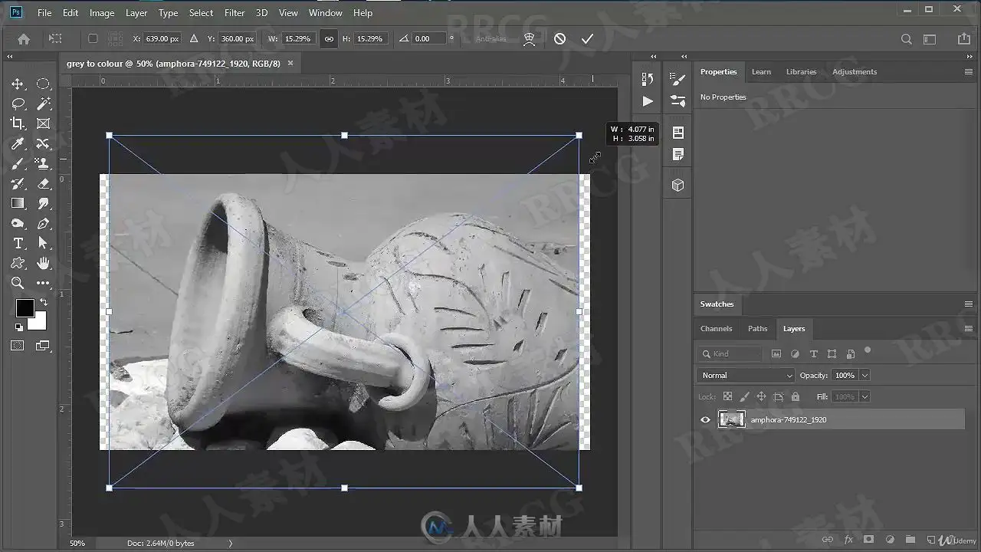Viewport: 981px width, 552px height.
Task: Open the Filter menu
Action: 235,13
